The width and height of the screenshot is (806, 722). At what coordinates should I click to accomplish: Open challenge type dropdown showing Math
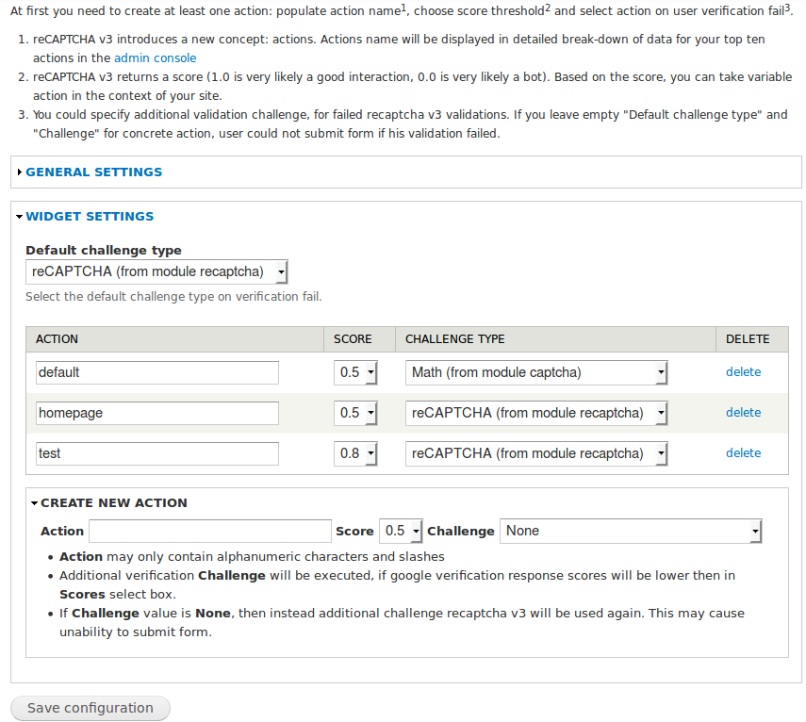(536, 372)
